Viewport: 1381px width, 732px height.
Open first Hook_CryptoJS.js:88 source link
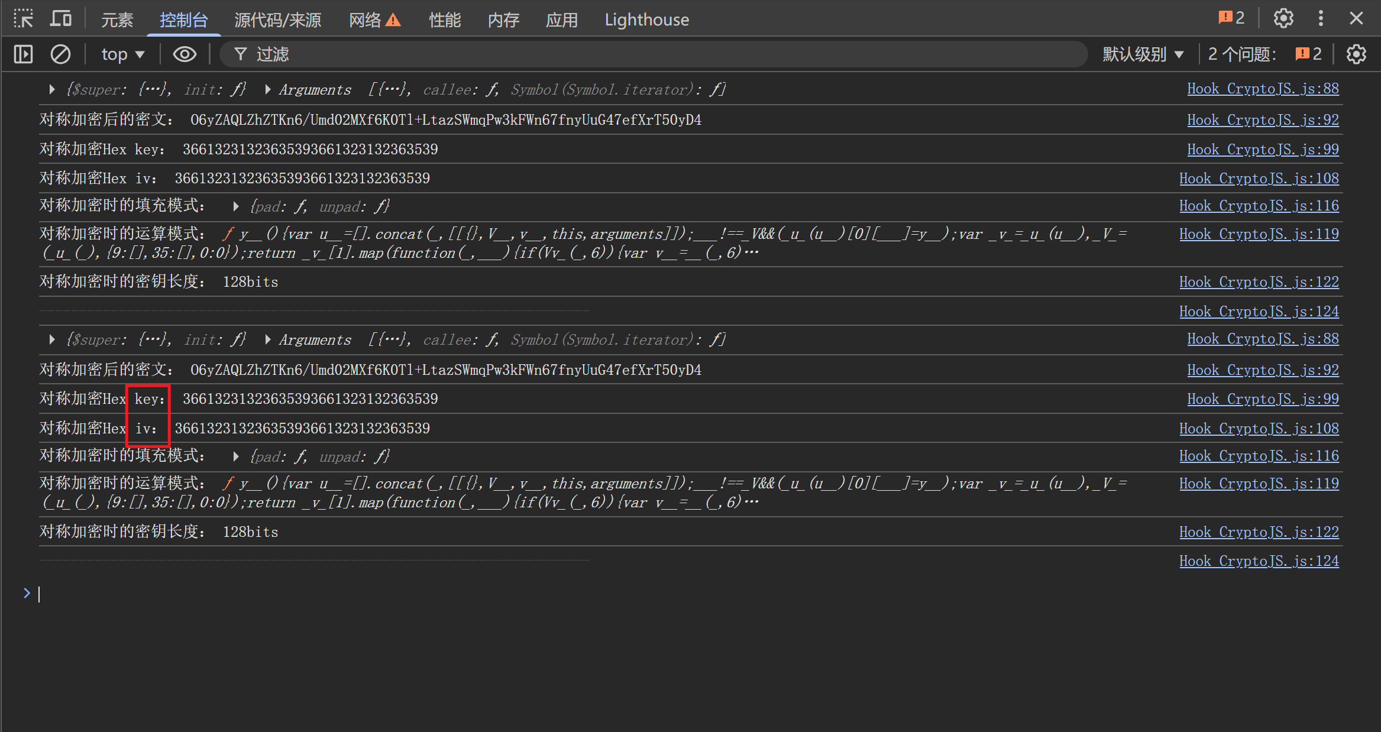1263,89
